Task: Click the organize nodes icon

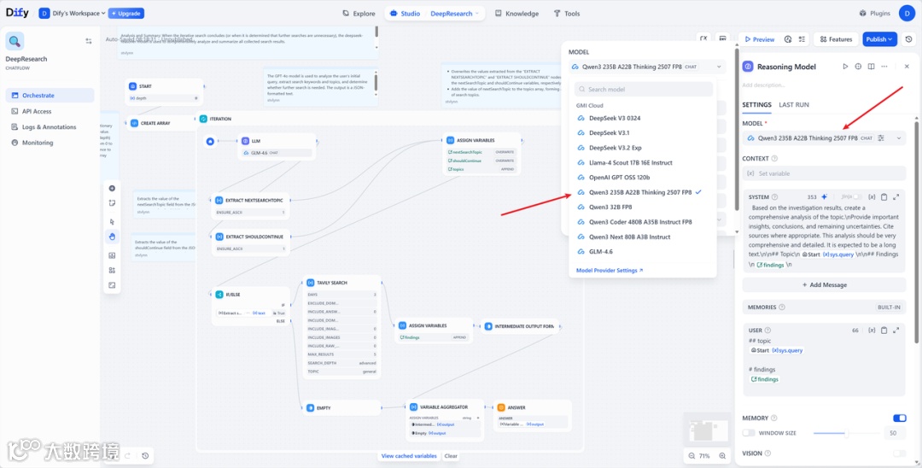Action: (x=112, y=271)
